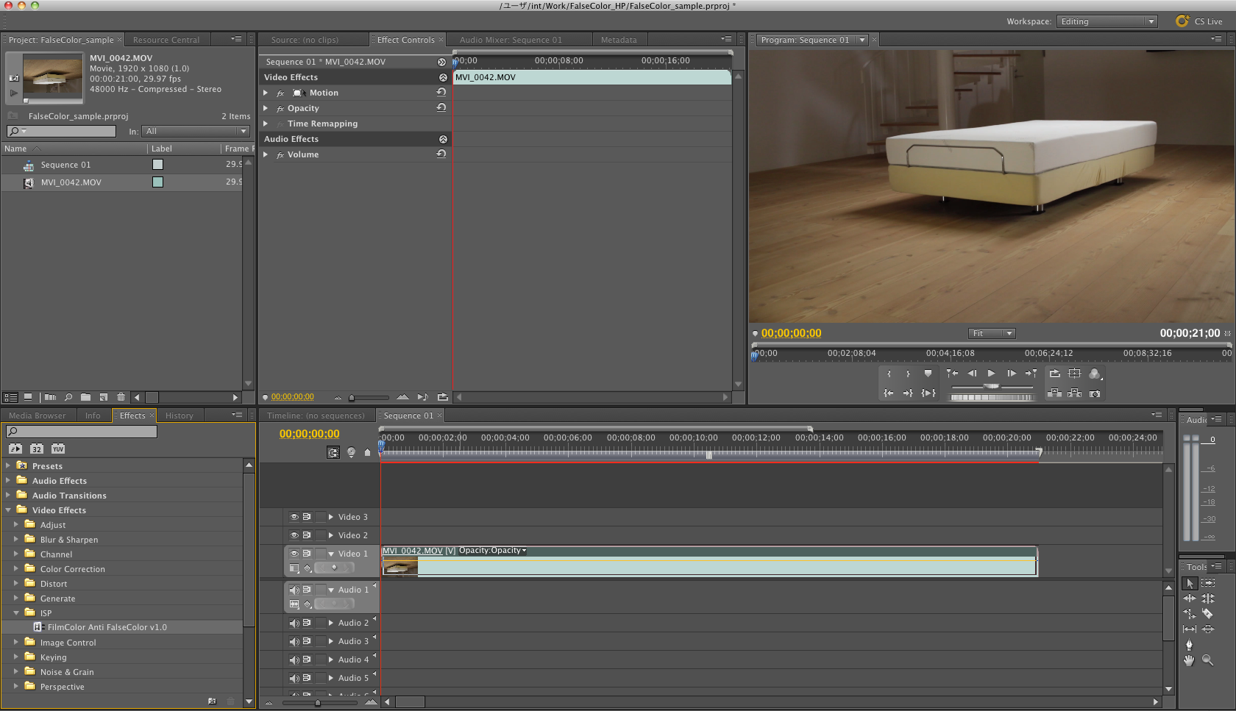Open the Project panel In: All dropdown
This screenshot has width=1236, height=711.
[196, 131]
